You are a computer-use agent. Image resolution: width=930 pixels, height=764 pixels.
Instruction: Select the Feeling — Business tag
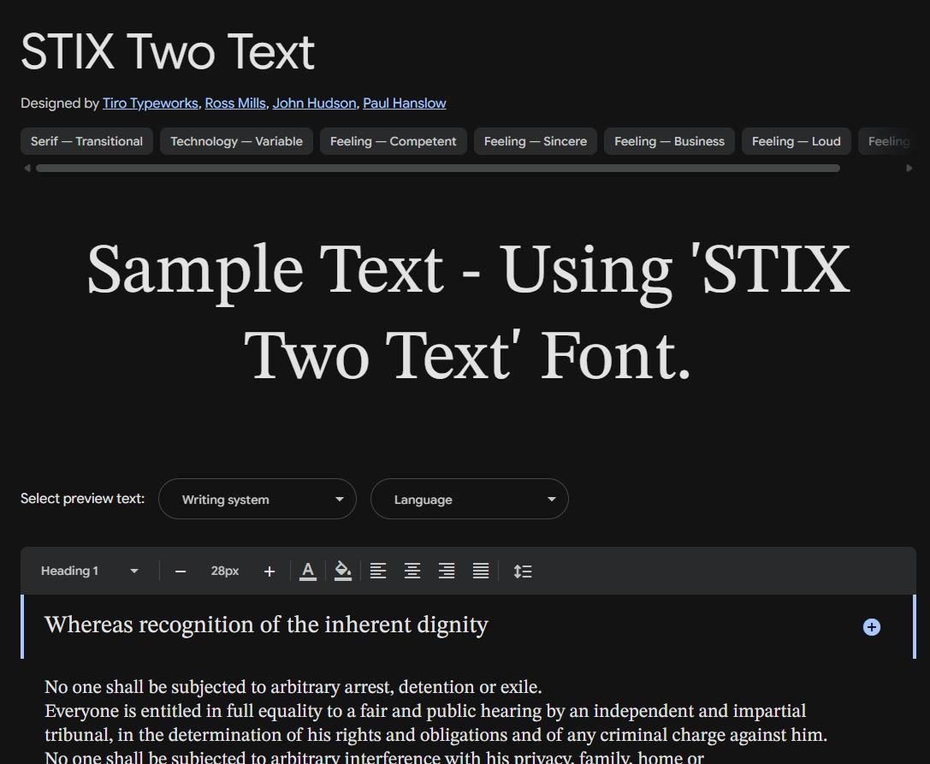(x=670, y=141)
